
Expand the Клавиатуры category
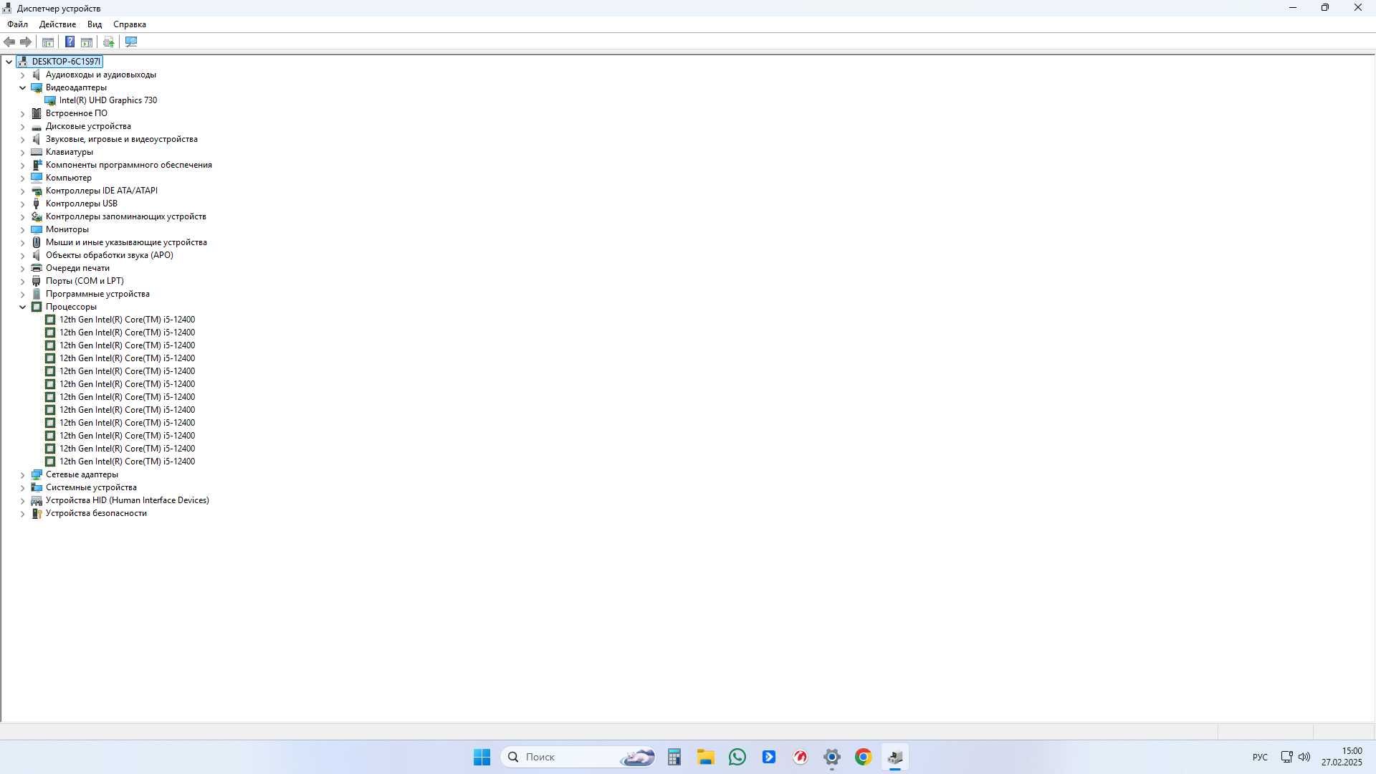pos(22,152)
